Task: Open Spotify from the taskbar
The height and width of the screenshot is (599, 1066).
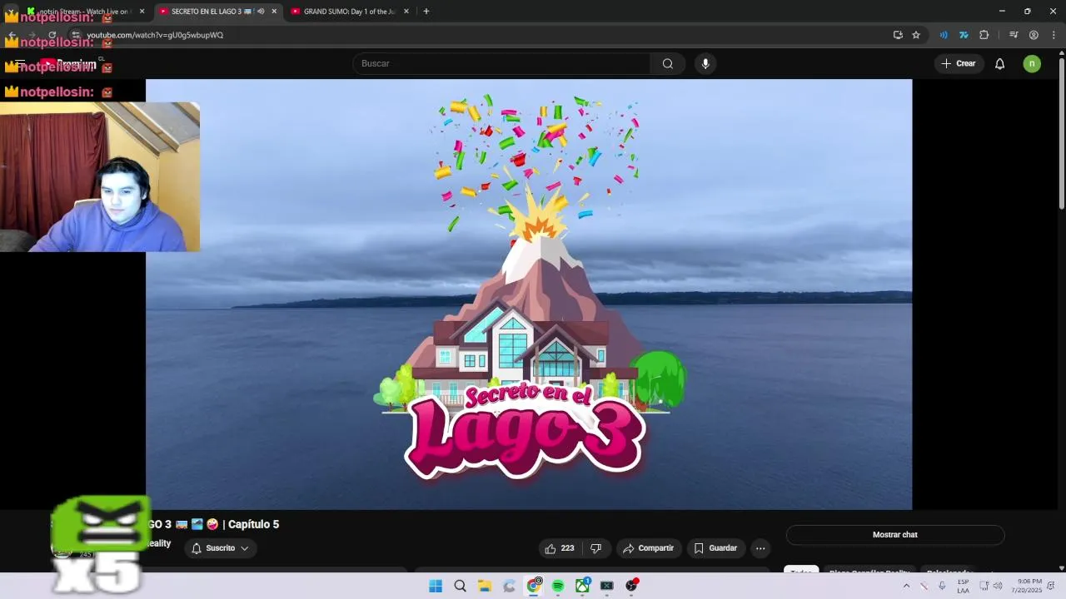Action: click(x=558, y=586)
